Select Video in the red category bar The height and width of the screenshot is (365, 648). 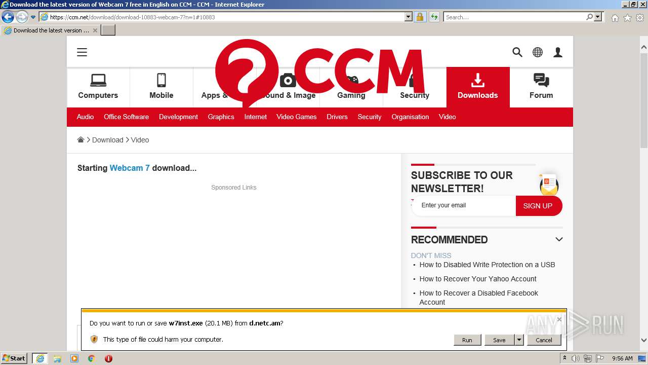tap(447, 117)
